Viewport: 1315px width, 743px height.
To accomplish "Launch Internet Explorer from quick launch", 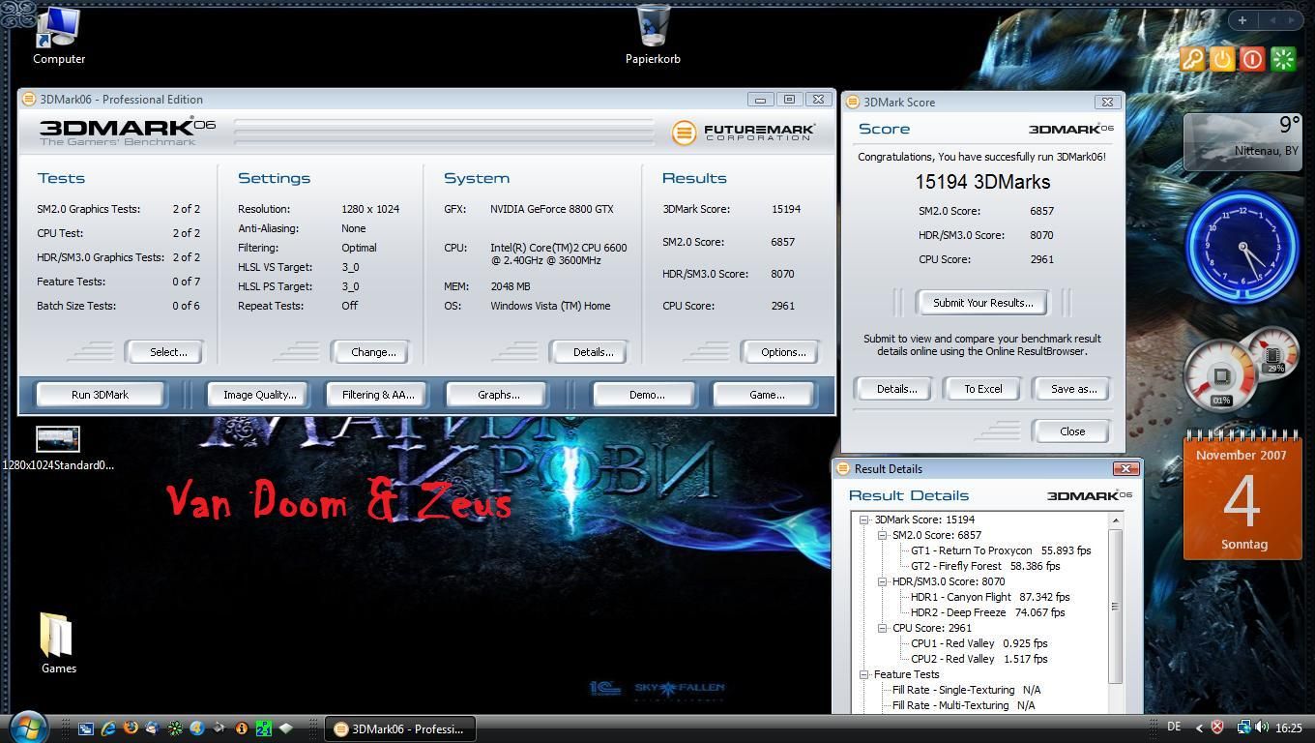I will tap(108, 728).
